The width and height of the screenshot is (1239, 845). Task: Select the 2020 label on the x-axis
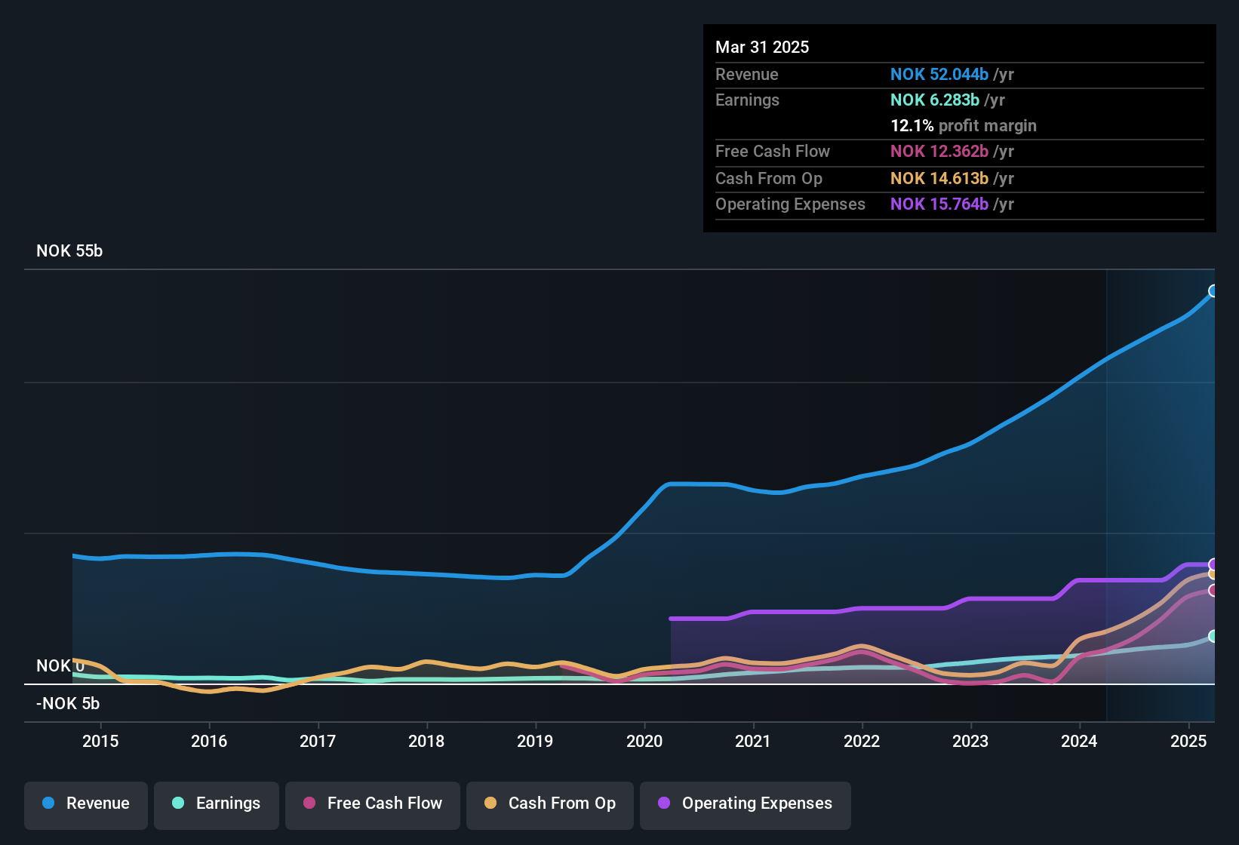tap(644, 741)
